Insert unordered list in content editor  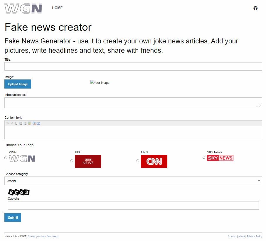click(x=25, y=123)
